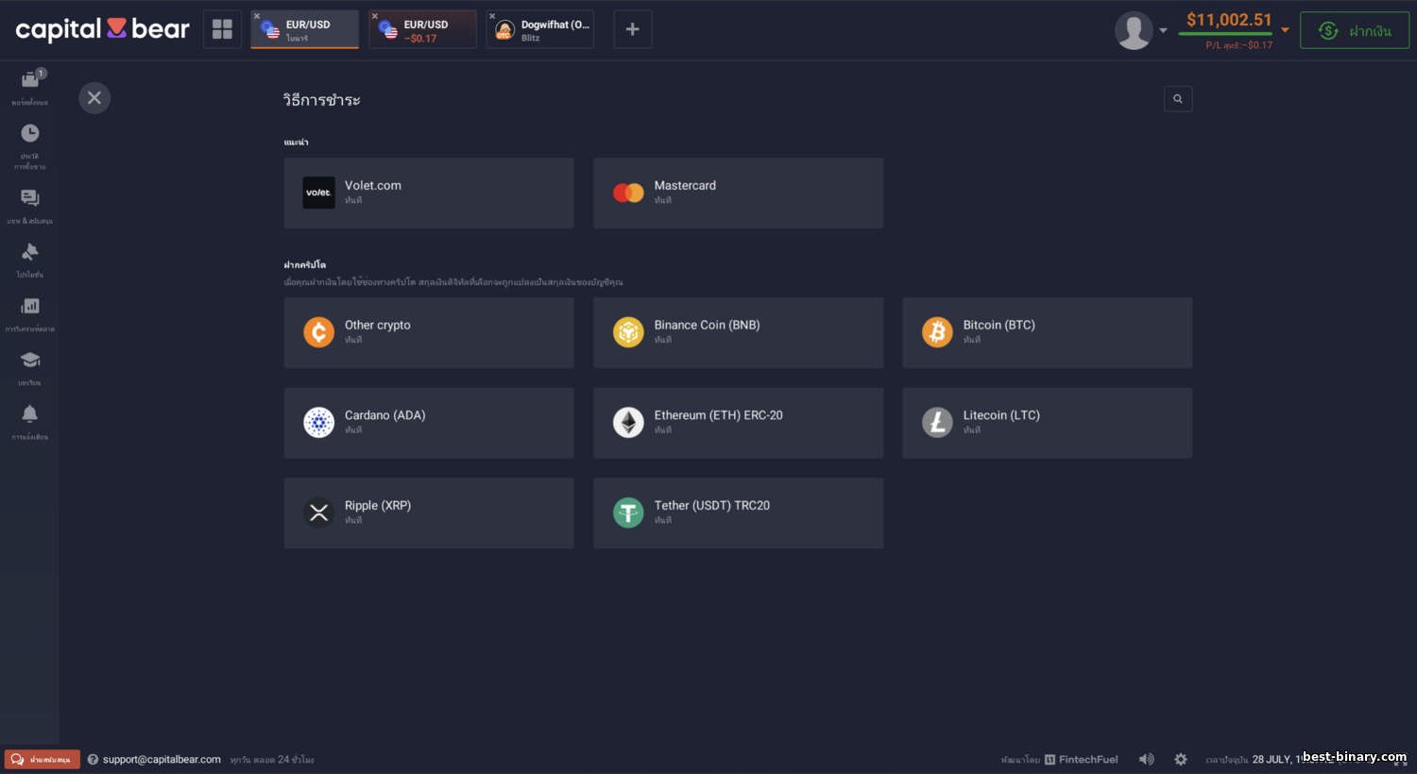Switch to the Dogwifhat Blitz tab
The height and width of the screenshot is (774, 1417).
tap(540, 29)
